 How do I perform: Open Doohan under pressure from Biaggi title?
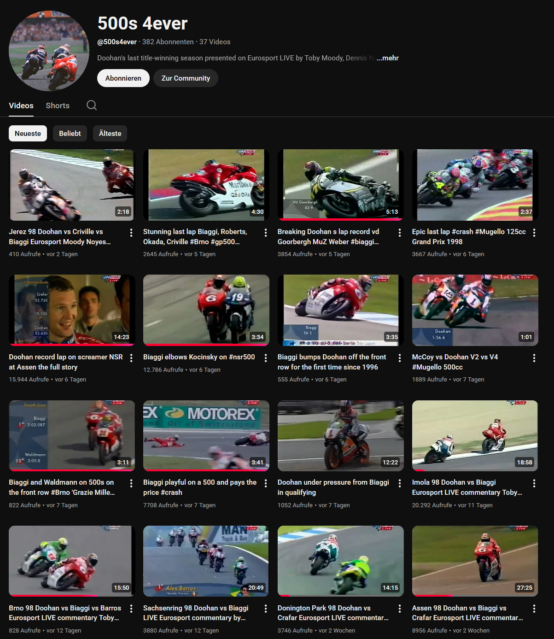(x=333, y=487)
